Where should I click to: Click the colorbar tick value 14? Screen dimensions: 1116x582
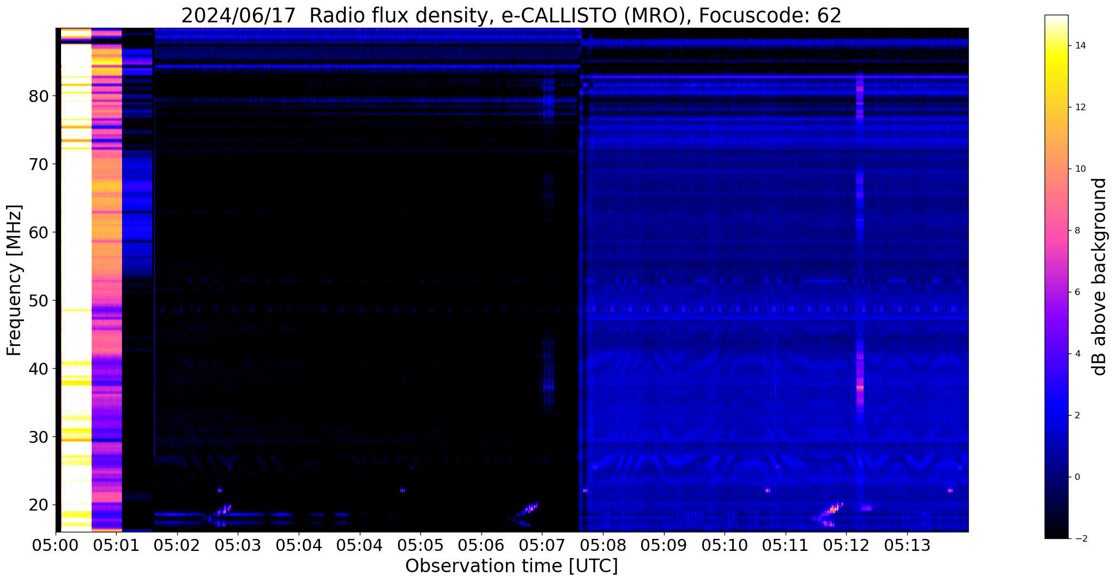pos(1080,46)
